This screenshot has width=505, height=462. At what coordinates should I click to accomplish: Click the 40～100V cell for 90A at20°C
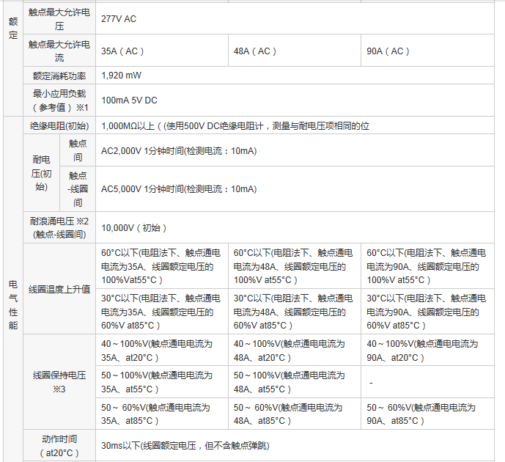pos(422,350)
